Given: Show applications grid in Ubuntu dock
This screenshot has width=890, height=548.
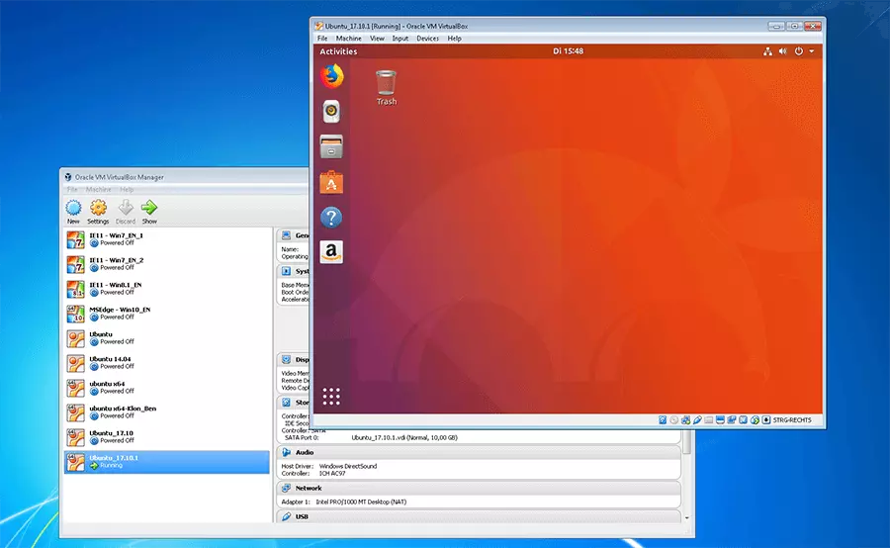Looking at the screenshot, I should pyautogui.click(x=332, y=397).
